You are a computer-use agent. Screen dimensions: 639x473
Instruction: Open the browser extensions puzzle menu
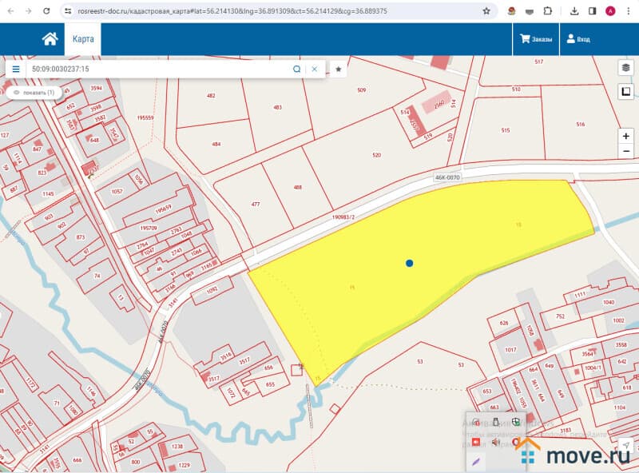click(547, 11)
